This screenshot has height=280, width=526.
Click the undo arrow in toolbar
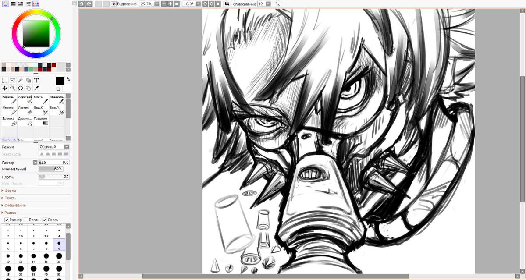point(82,4)
